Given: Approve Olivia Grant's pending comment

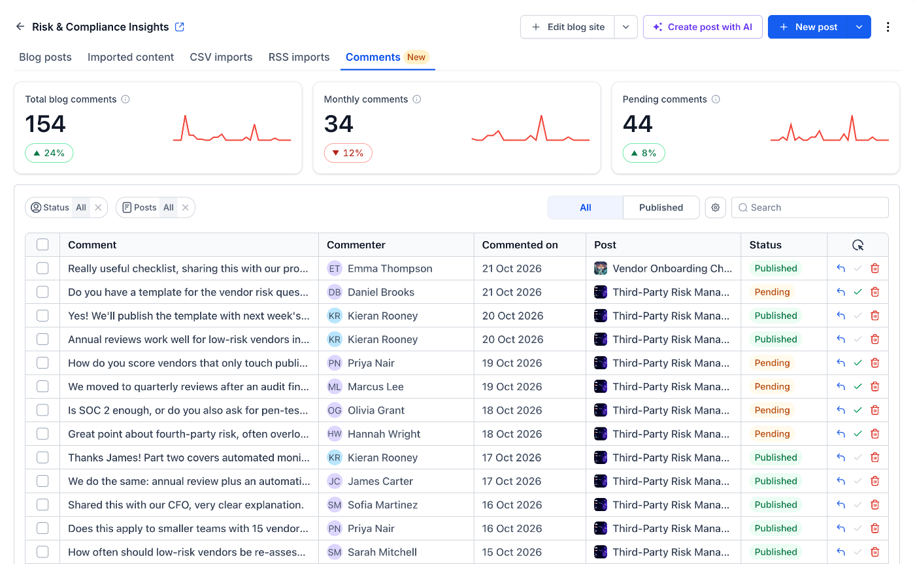Looking at the screenshot, I should [858, 410].
